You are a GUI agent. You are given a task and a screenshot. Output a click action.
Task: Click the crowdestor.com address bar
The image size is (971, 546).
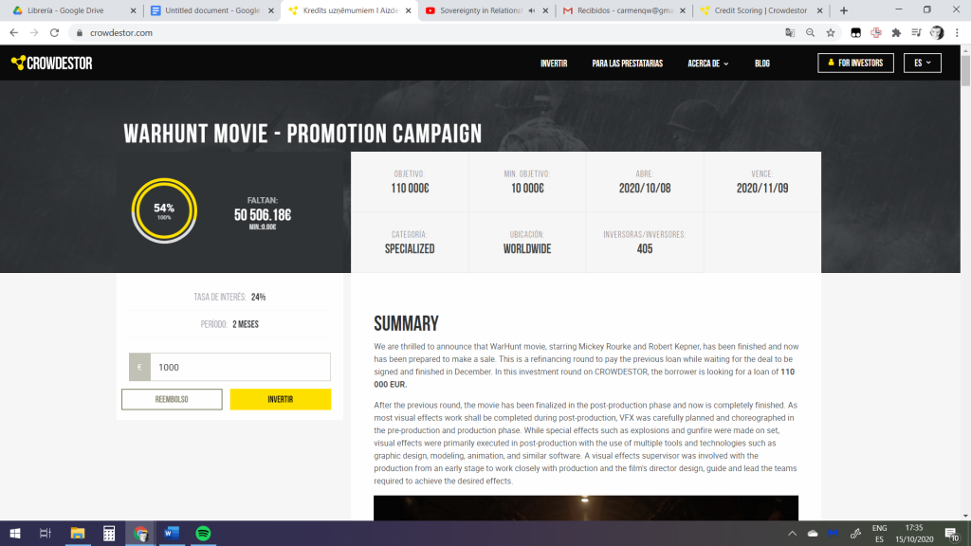(x=428, y=33)
